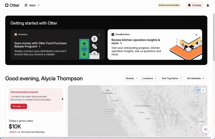Expand the Brands filter dropdown
Screen dimensions: 215x139
coord(131,78)
